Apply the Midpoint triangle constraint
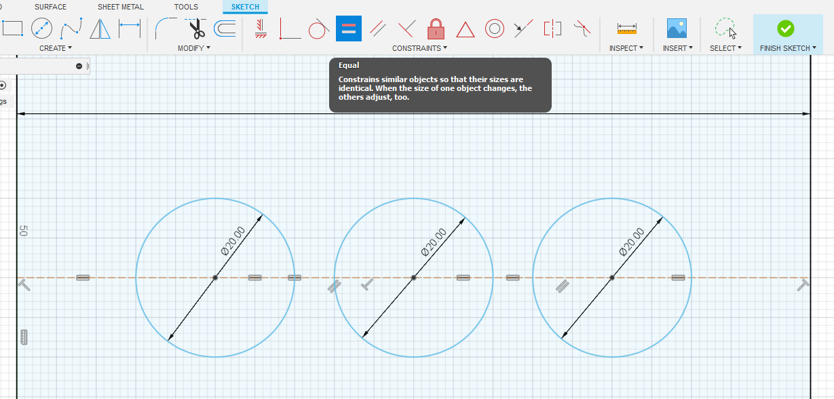The width and height of the screenshot is (834, 399). click(465, 29)
